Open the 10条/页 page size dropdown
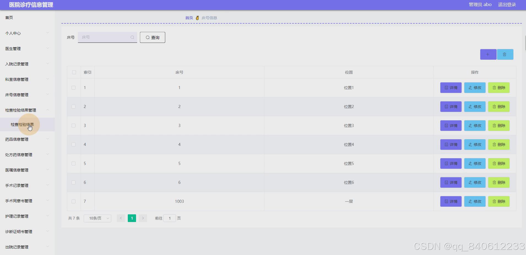 (x=97, y=218)
